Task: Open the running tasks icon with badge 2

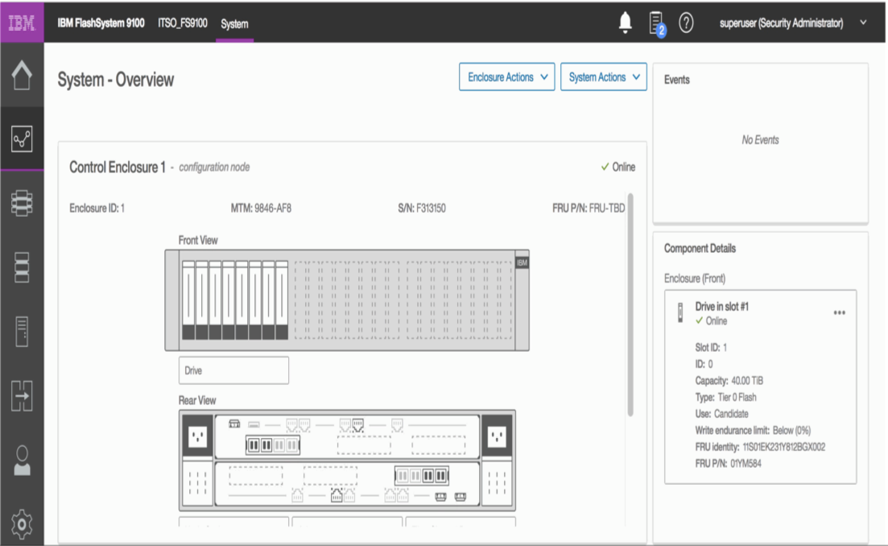Action: (x=657, y=24)
